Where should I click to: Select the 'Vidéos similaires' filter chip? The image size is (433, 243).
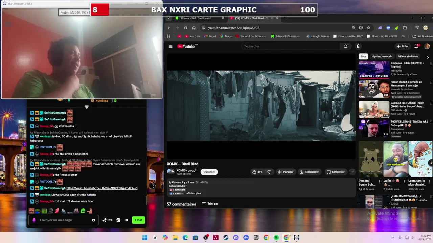point(408,56)
